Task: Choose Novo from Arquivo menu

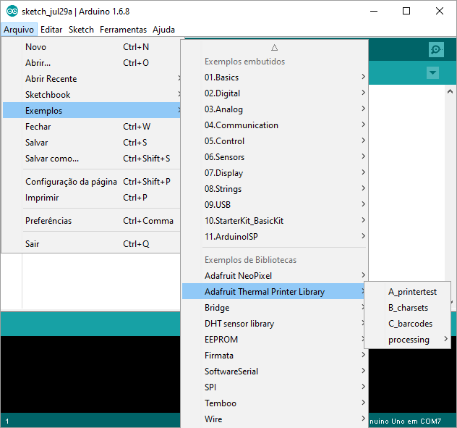Action: [92, 47]
